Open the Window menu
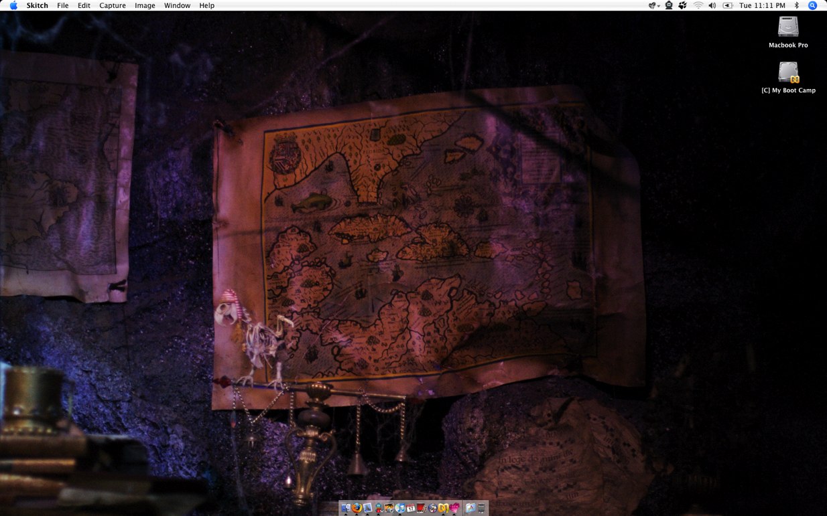This screenshot has height=516, width=827. tap(177, 5)
